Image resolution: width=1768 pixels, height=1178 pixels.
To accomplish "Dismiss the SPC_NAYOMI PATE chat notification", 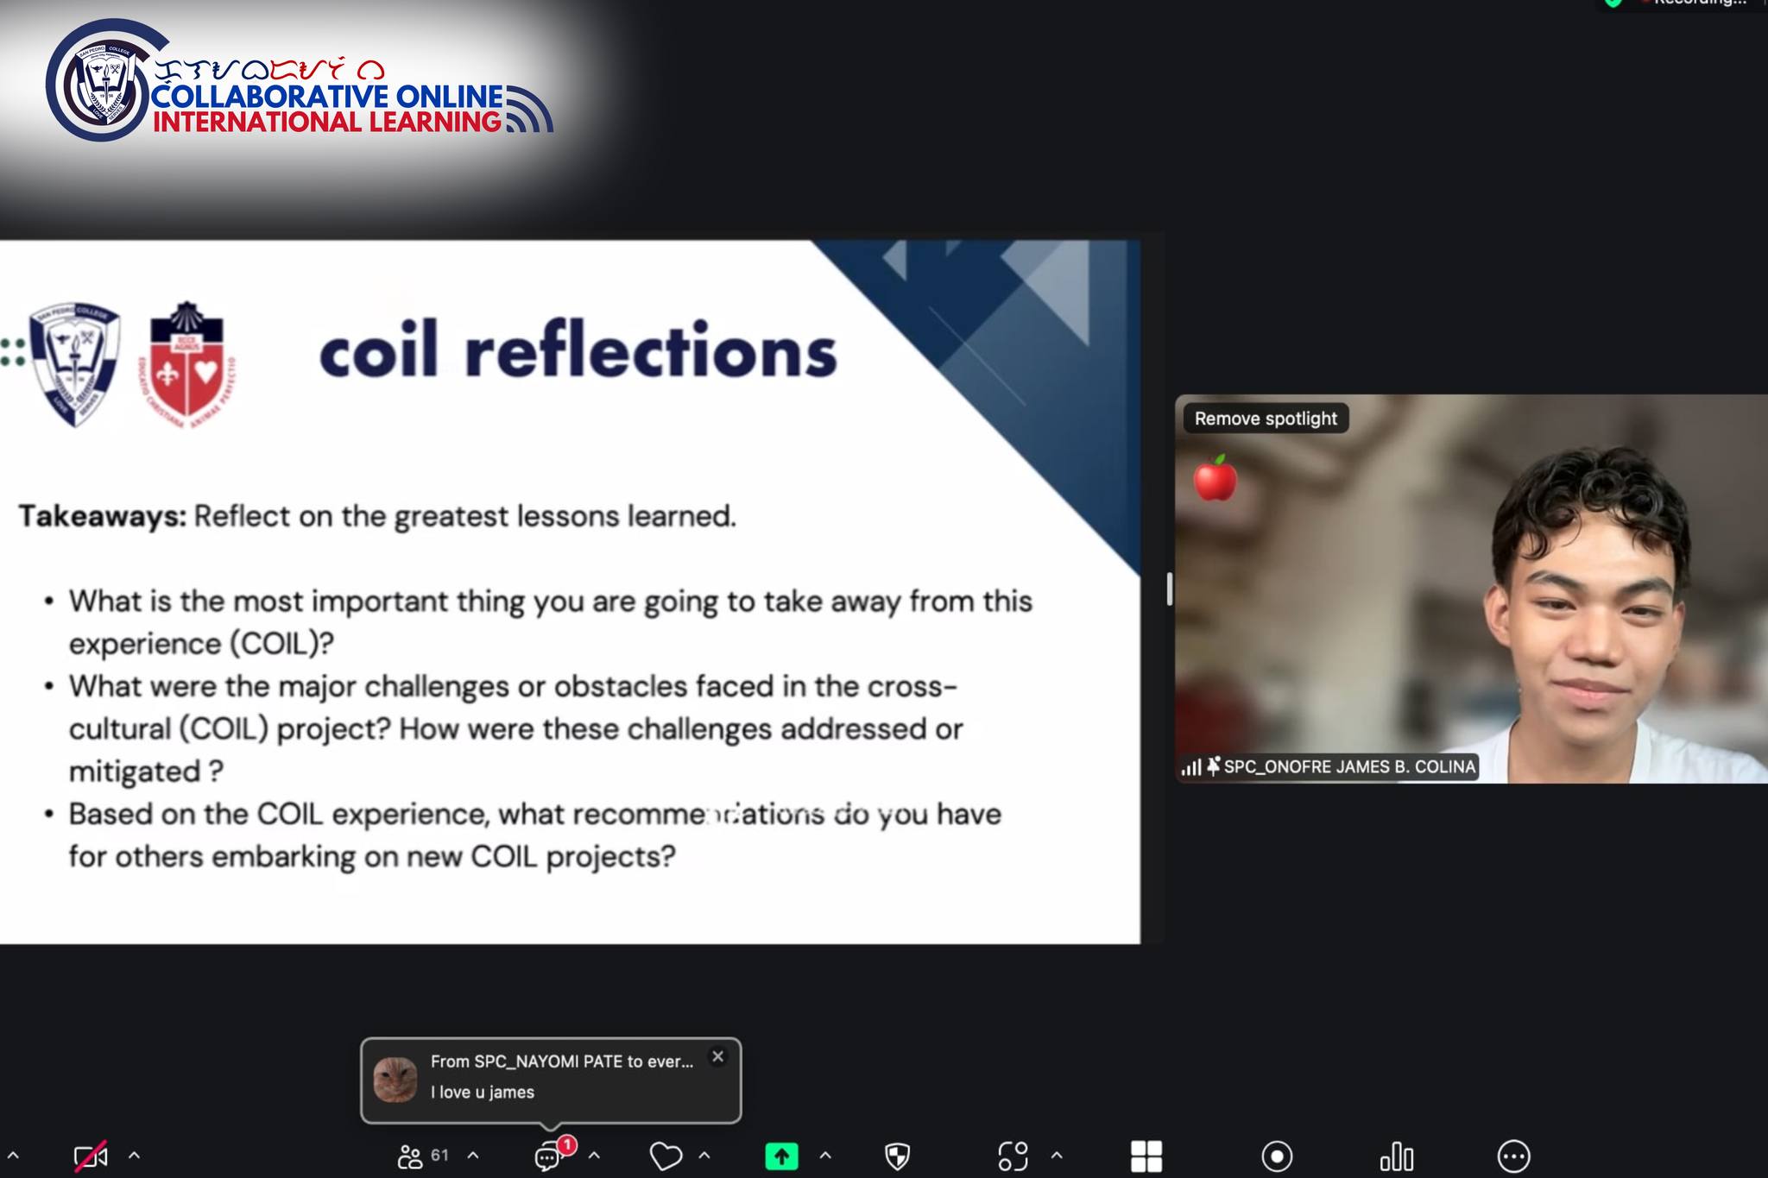I will [x=717, y=1056].
